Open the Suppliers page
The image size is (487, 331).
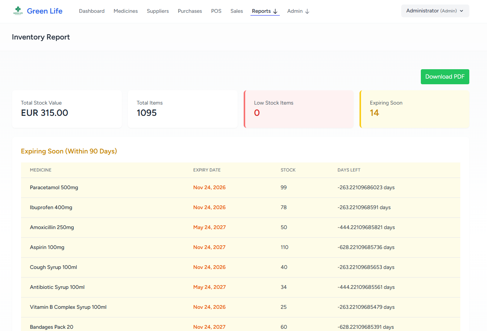click(158, 11)
